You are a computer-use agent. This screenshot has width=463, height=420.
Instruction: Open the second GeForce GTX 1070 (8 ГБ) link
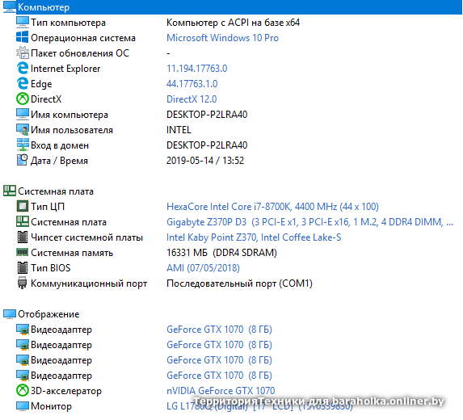click(x=220, y=345)
